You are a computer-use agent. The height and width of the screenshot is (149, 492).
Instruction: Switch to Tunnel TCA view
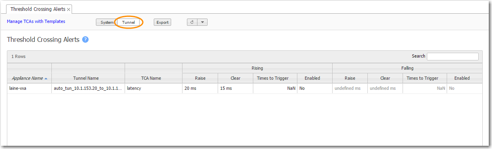(x=129, y=22)
